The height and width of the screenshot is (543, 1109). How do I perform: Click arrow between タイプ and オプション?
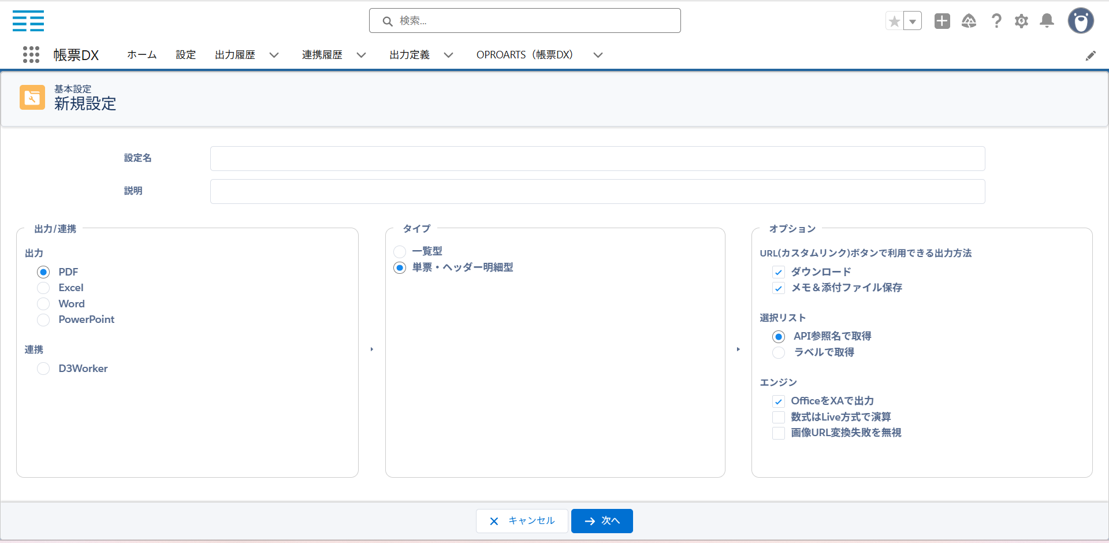click(738, 349)
